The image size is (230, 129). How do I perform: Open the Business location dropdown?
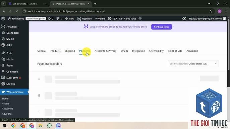(193, 64)
